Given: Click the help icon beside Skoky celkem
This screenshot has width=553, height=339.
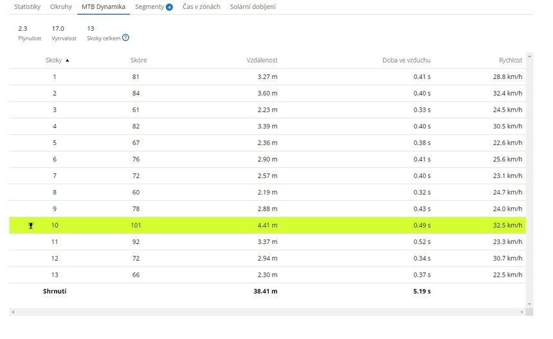Looking at the screenshot, I should pos(125,38).
